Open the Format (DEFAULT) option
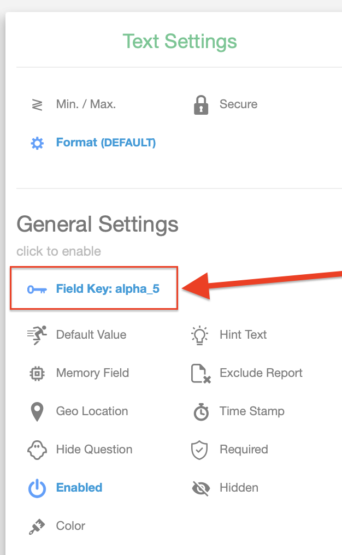 click(105, 143)
